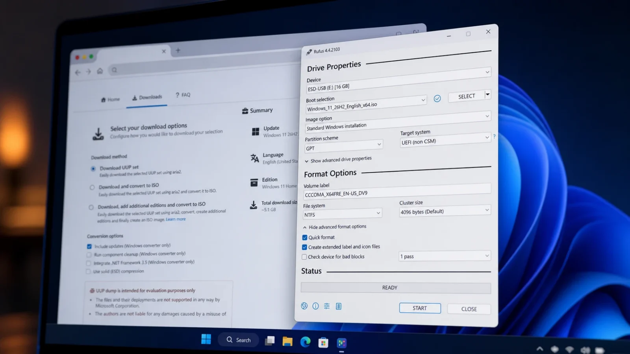
Task: Enable Run component cleanup option
Action: coord(89,255)
